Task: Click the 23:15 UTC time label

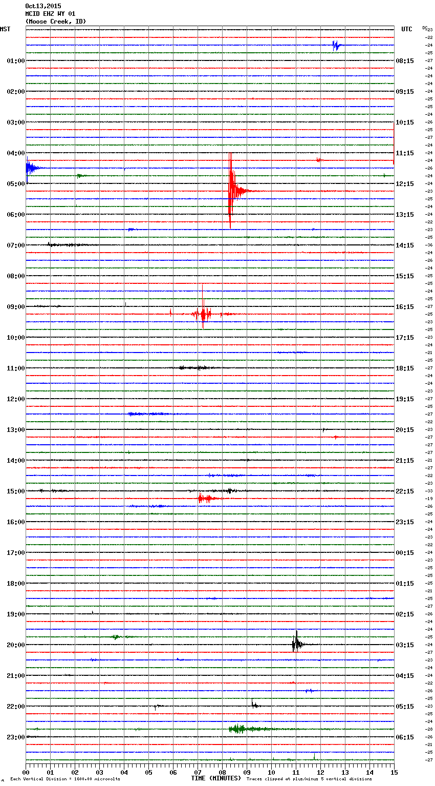Action: coord(405,522)
